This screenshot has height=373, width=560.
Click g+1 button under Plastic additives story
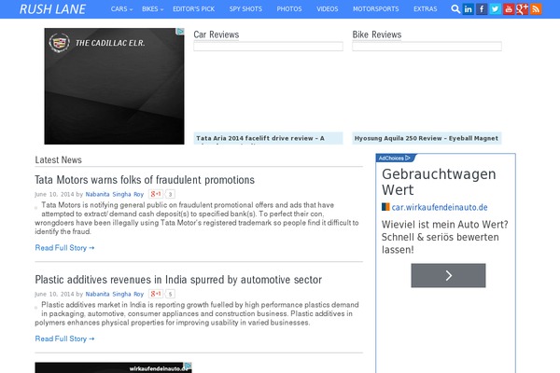[x=156, y=294]
